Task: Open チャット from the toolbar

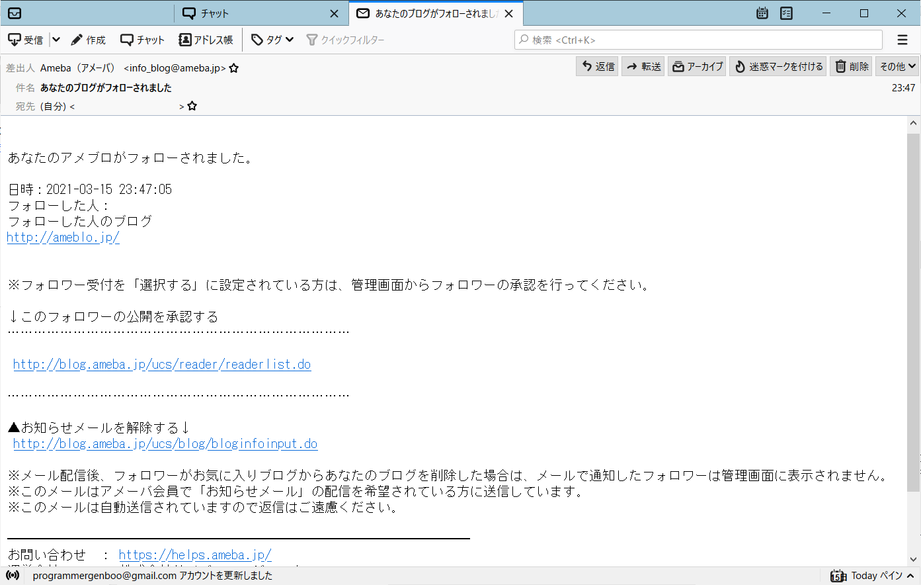Action: pyautogui.click(x=142, y=40)
